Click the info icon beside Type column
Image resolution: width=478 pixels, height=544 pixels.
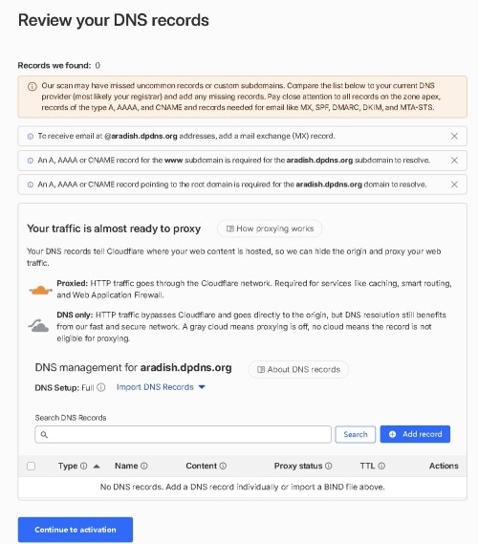(x=83, y=466)
